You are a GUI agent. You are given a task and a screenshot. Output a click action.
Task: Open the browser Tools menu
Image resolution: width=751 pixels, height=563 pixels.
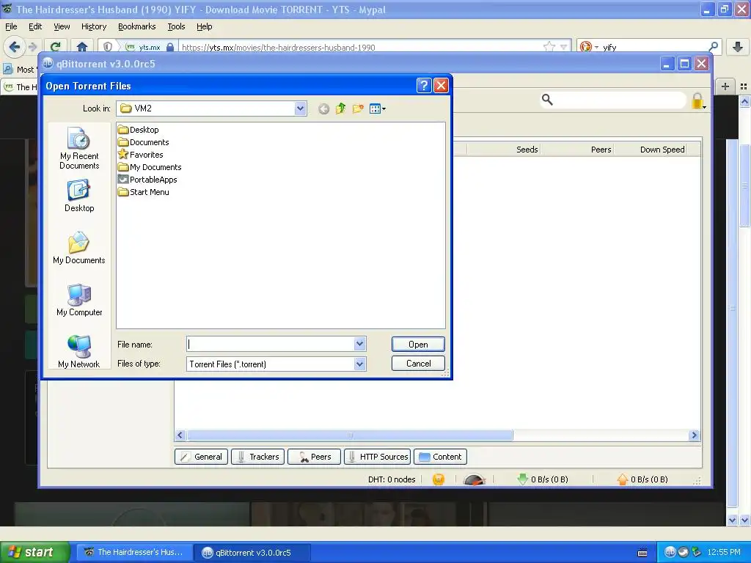(176, 27)
